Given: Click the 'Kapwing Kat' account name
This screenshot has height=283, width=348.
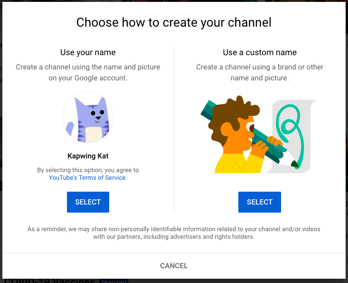Looking at the screenshot, I should (88, 156).
